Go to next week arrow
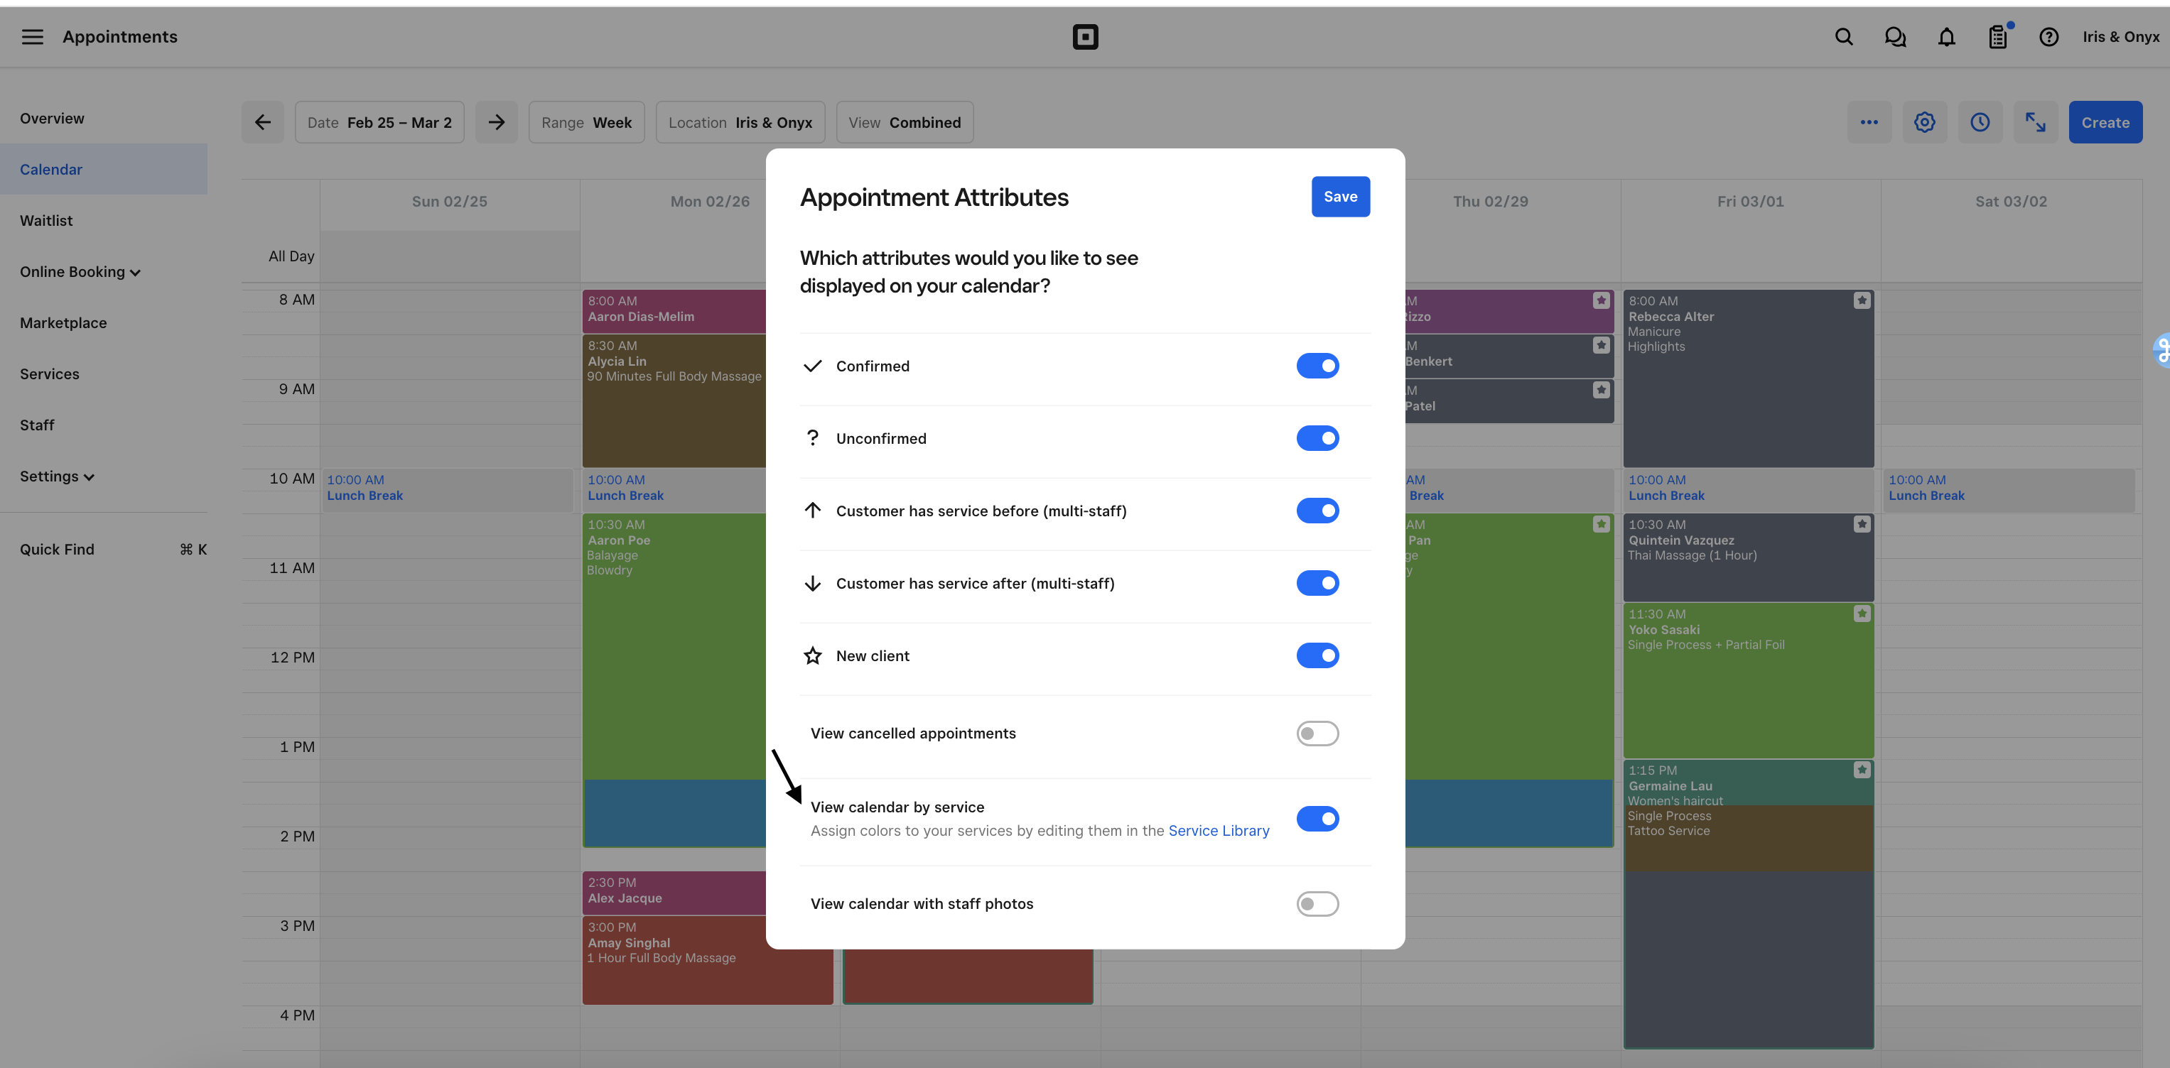The image size is (2170, 1068). pyautogui.click(x=496, y=123)
